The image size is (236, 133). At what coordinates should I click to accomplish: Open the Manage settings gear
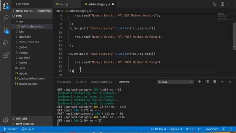6,120
